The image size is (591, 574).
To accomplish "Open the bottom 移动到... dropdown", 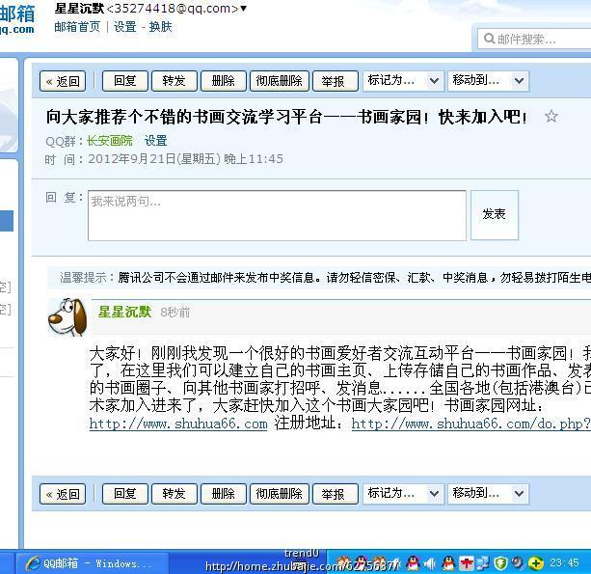I will point(489,494).
